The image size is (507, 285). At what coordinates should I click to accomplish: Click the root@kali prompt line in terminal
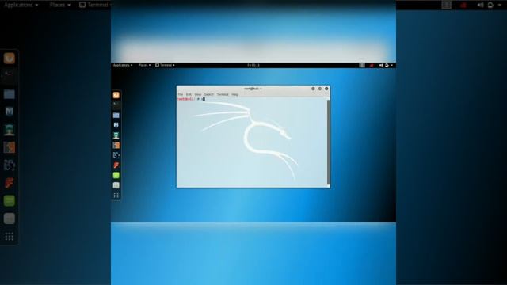point(191,99)
